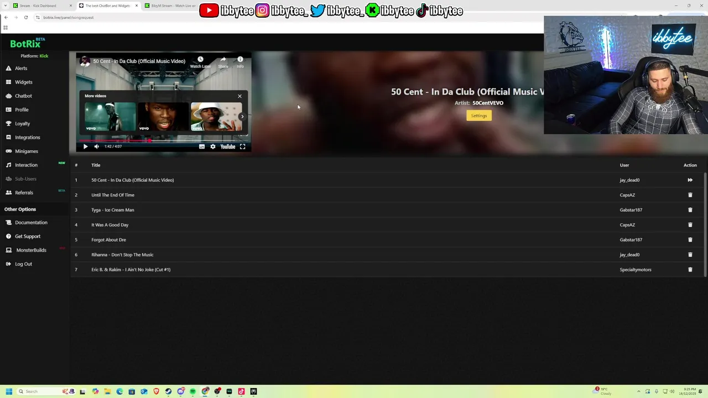Click the 50 Cent channel avatar
The image size is (708, 398).
click(x=85, y=61)
